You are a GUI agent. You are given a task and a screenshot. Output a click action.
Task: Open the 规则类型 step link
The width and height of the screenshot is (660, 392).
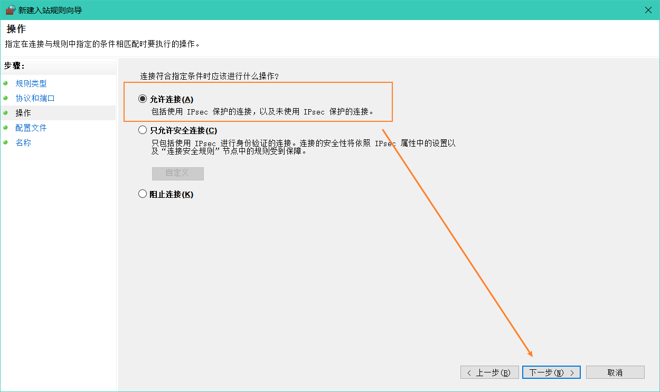(31, 83)
